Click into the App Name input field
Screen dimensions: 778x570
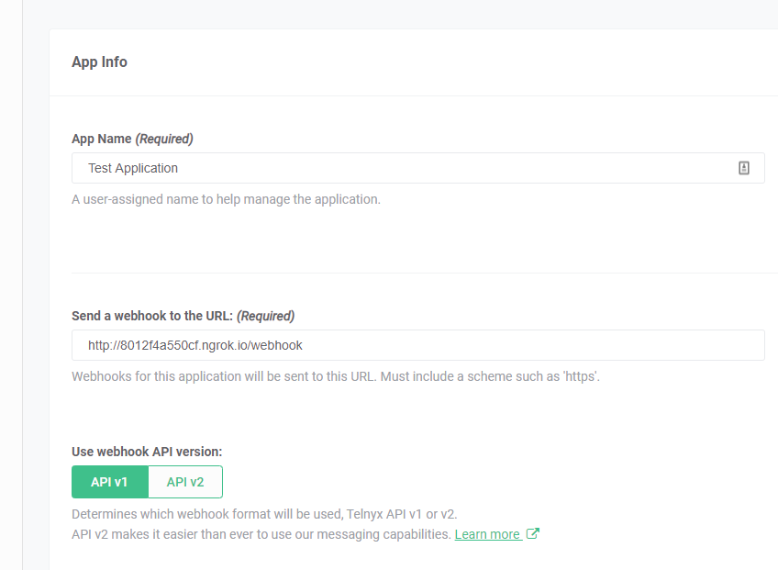coord(367,168)
